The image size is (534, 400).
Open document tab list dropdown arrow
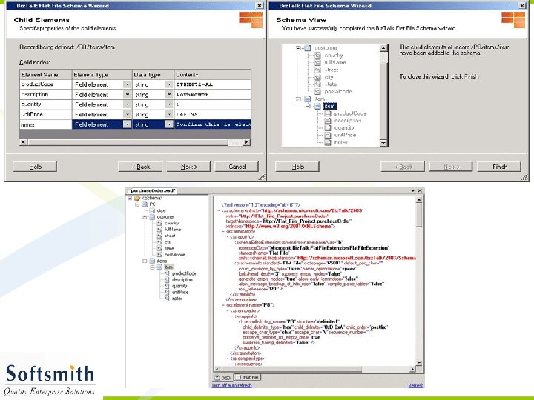click(413, 191)
